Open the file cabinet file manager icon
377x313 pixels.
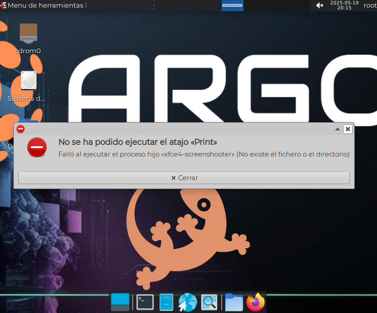click(166, 302)
